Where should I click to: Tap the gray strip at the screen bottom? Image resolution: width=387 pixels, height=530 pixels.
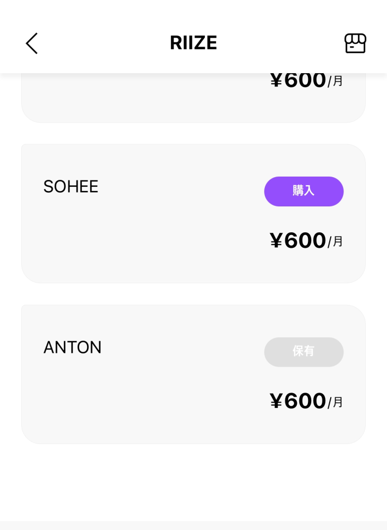(193, 525)
